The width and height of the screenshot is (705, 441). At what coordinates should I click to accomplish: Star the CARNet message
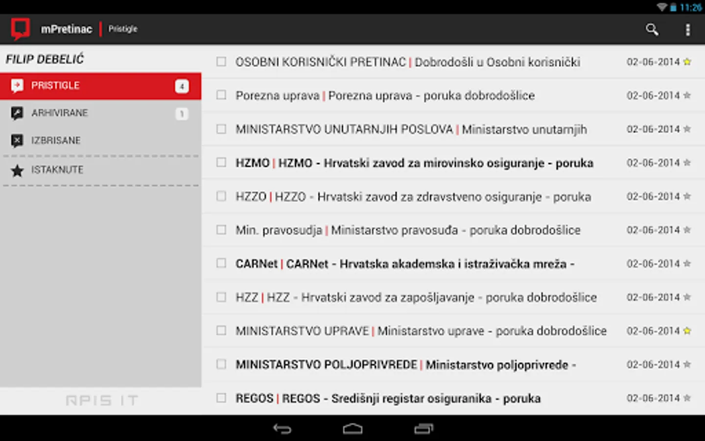click(687, 263)
